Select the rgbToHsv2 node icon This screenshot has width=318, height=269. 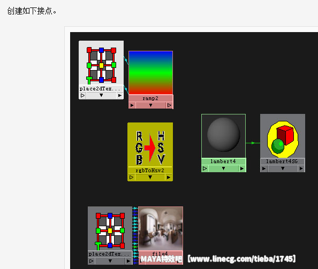(x=150, y=147)
